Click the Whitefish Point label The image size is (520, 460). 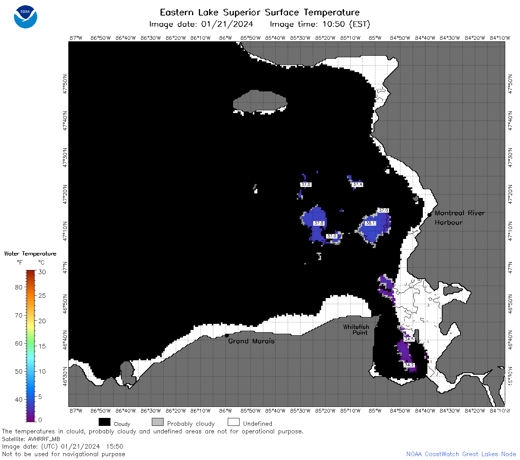(x=356, y=330)
